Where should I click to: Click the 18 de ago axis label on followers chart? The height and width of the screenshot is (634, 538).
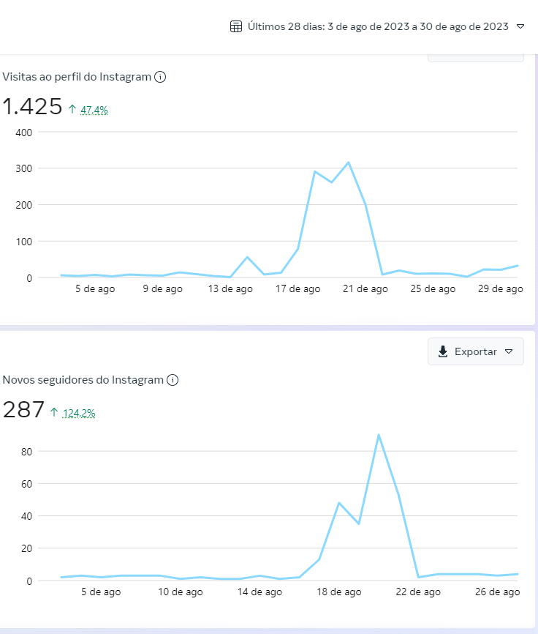[338, 592]
